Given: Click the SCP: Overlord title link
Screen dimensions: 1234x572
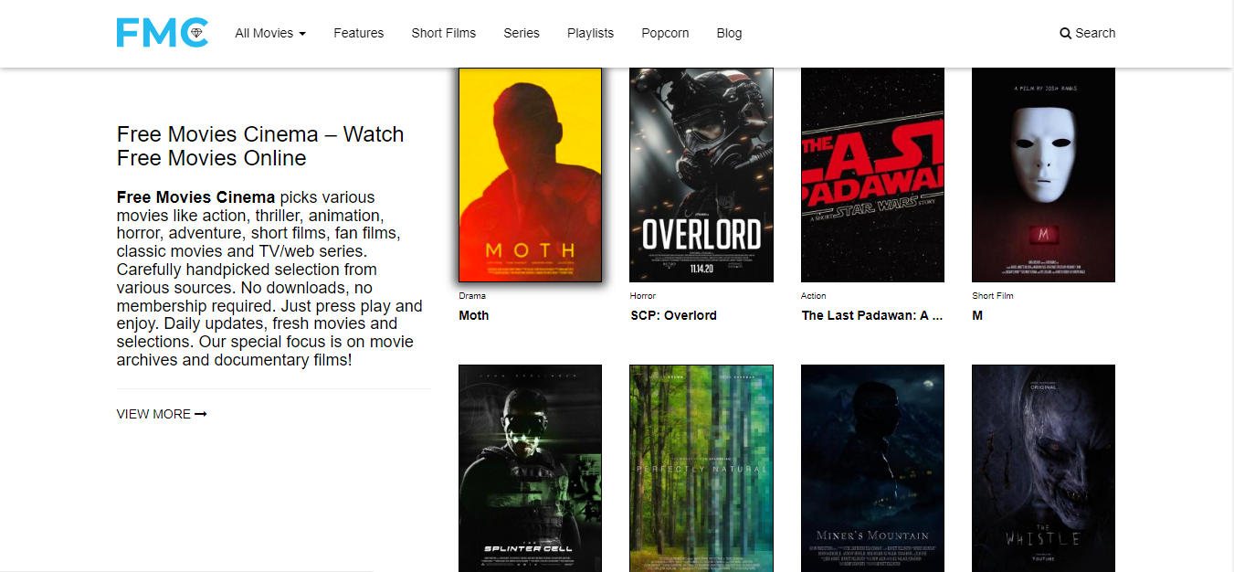Looking at the screenshot, I should pos(673,315).
